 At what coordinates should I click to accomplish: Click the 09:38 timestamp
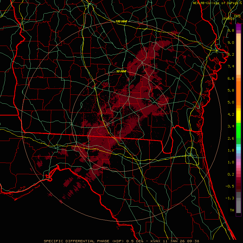click(x=194, y=241)
